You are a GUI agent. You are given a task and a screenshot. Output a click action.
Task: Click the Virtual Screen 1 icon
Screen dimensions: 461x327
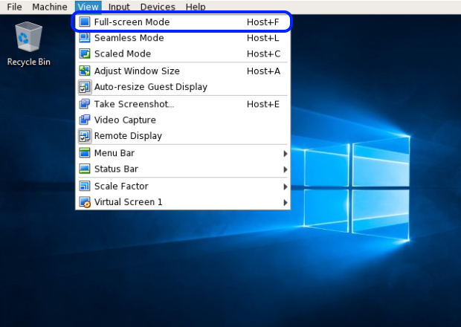tap(85, 202)
